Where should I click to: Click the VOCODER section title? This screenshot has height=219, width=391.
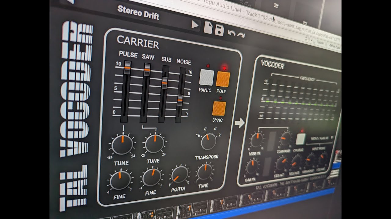tap(272, 64)
